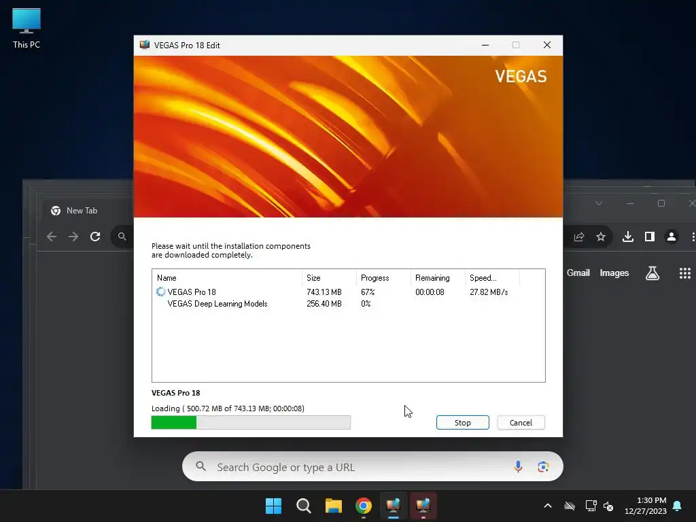Search by image with the Lens icon
This screenshot has width=696, height=522.
pos(543,466)
